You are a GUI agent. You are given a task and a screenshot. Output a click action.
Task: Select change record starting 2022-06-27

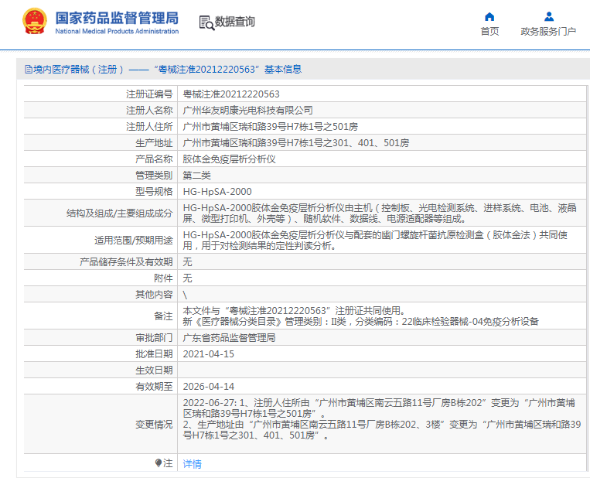point(379,408)
